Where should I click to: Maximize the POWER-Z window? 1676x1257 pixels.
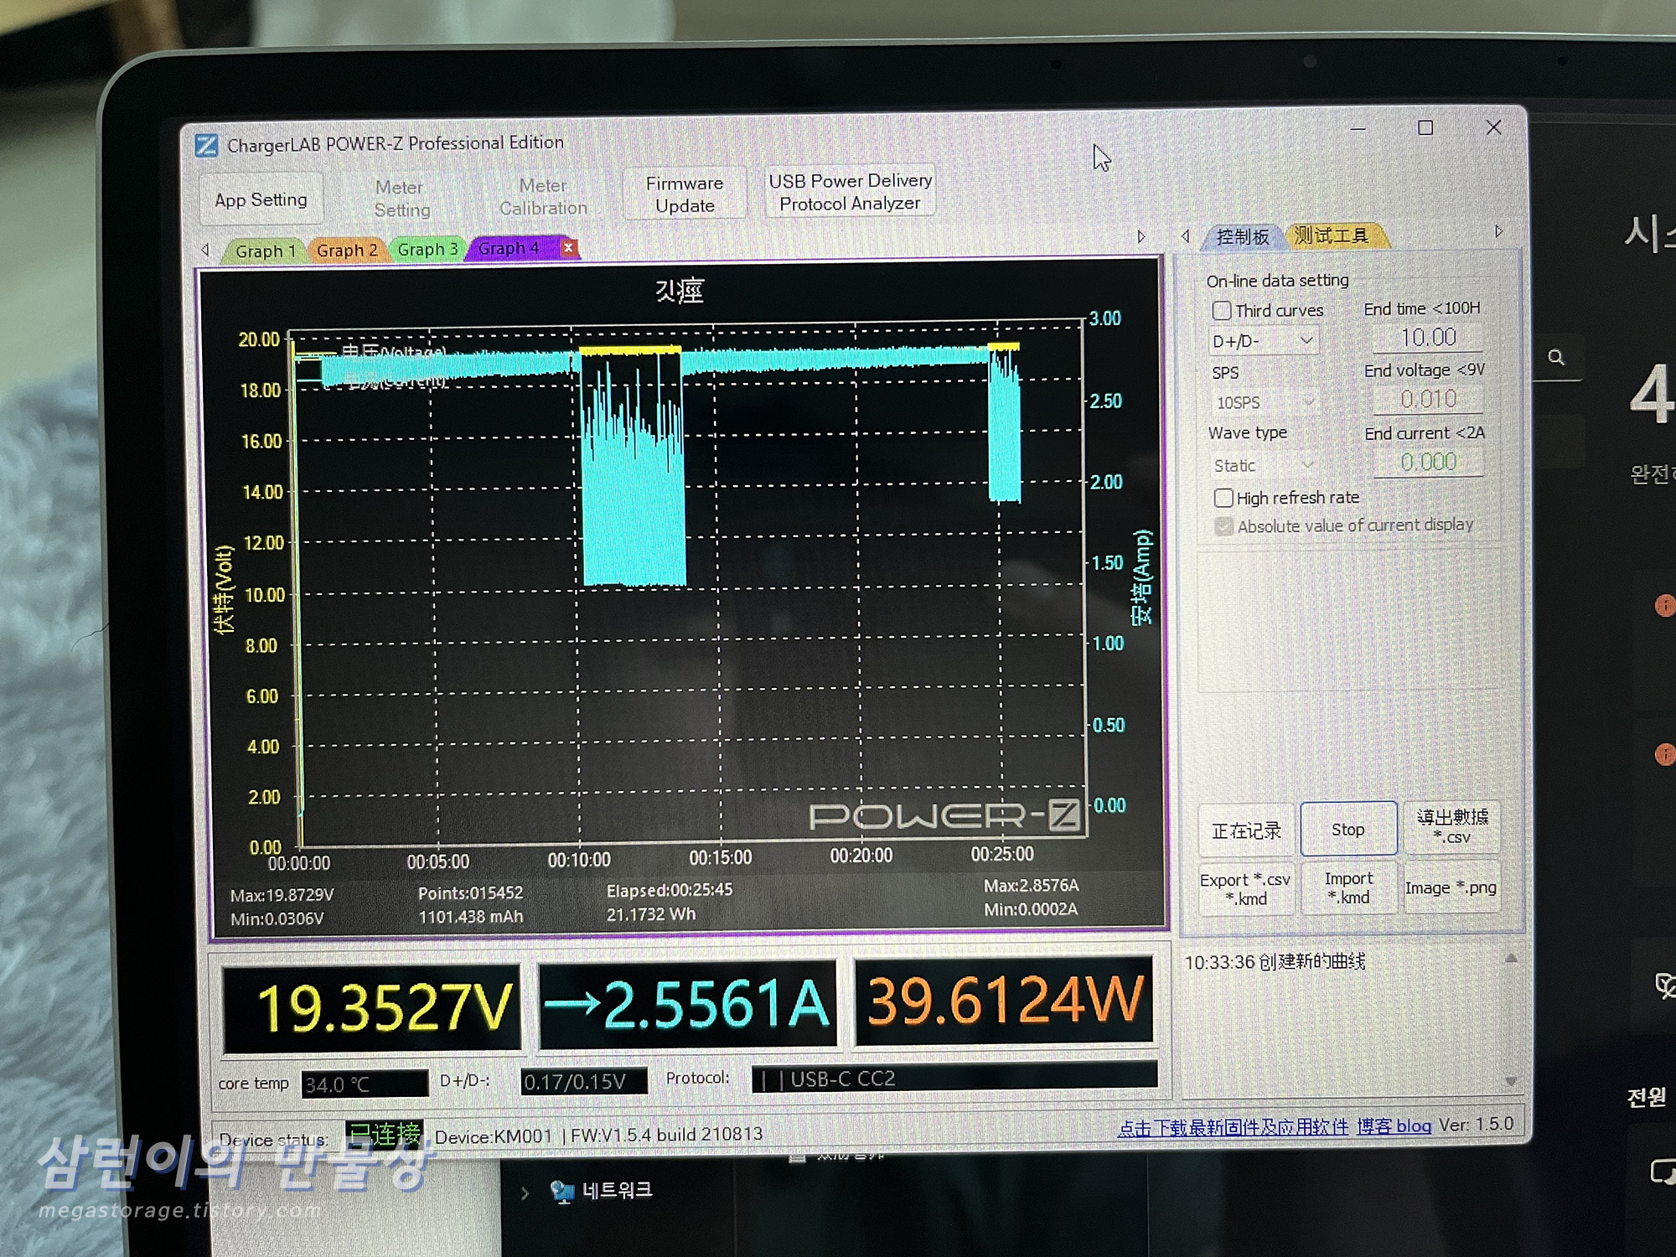click(1425, 127)
